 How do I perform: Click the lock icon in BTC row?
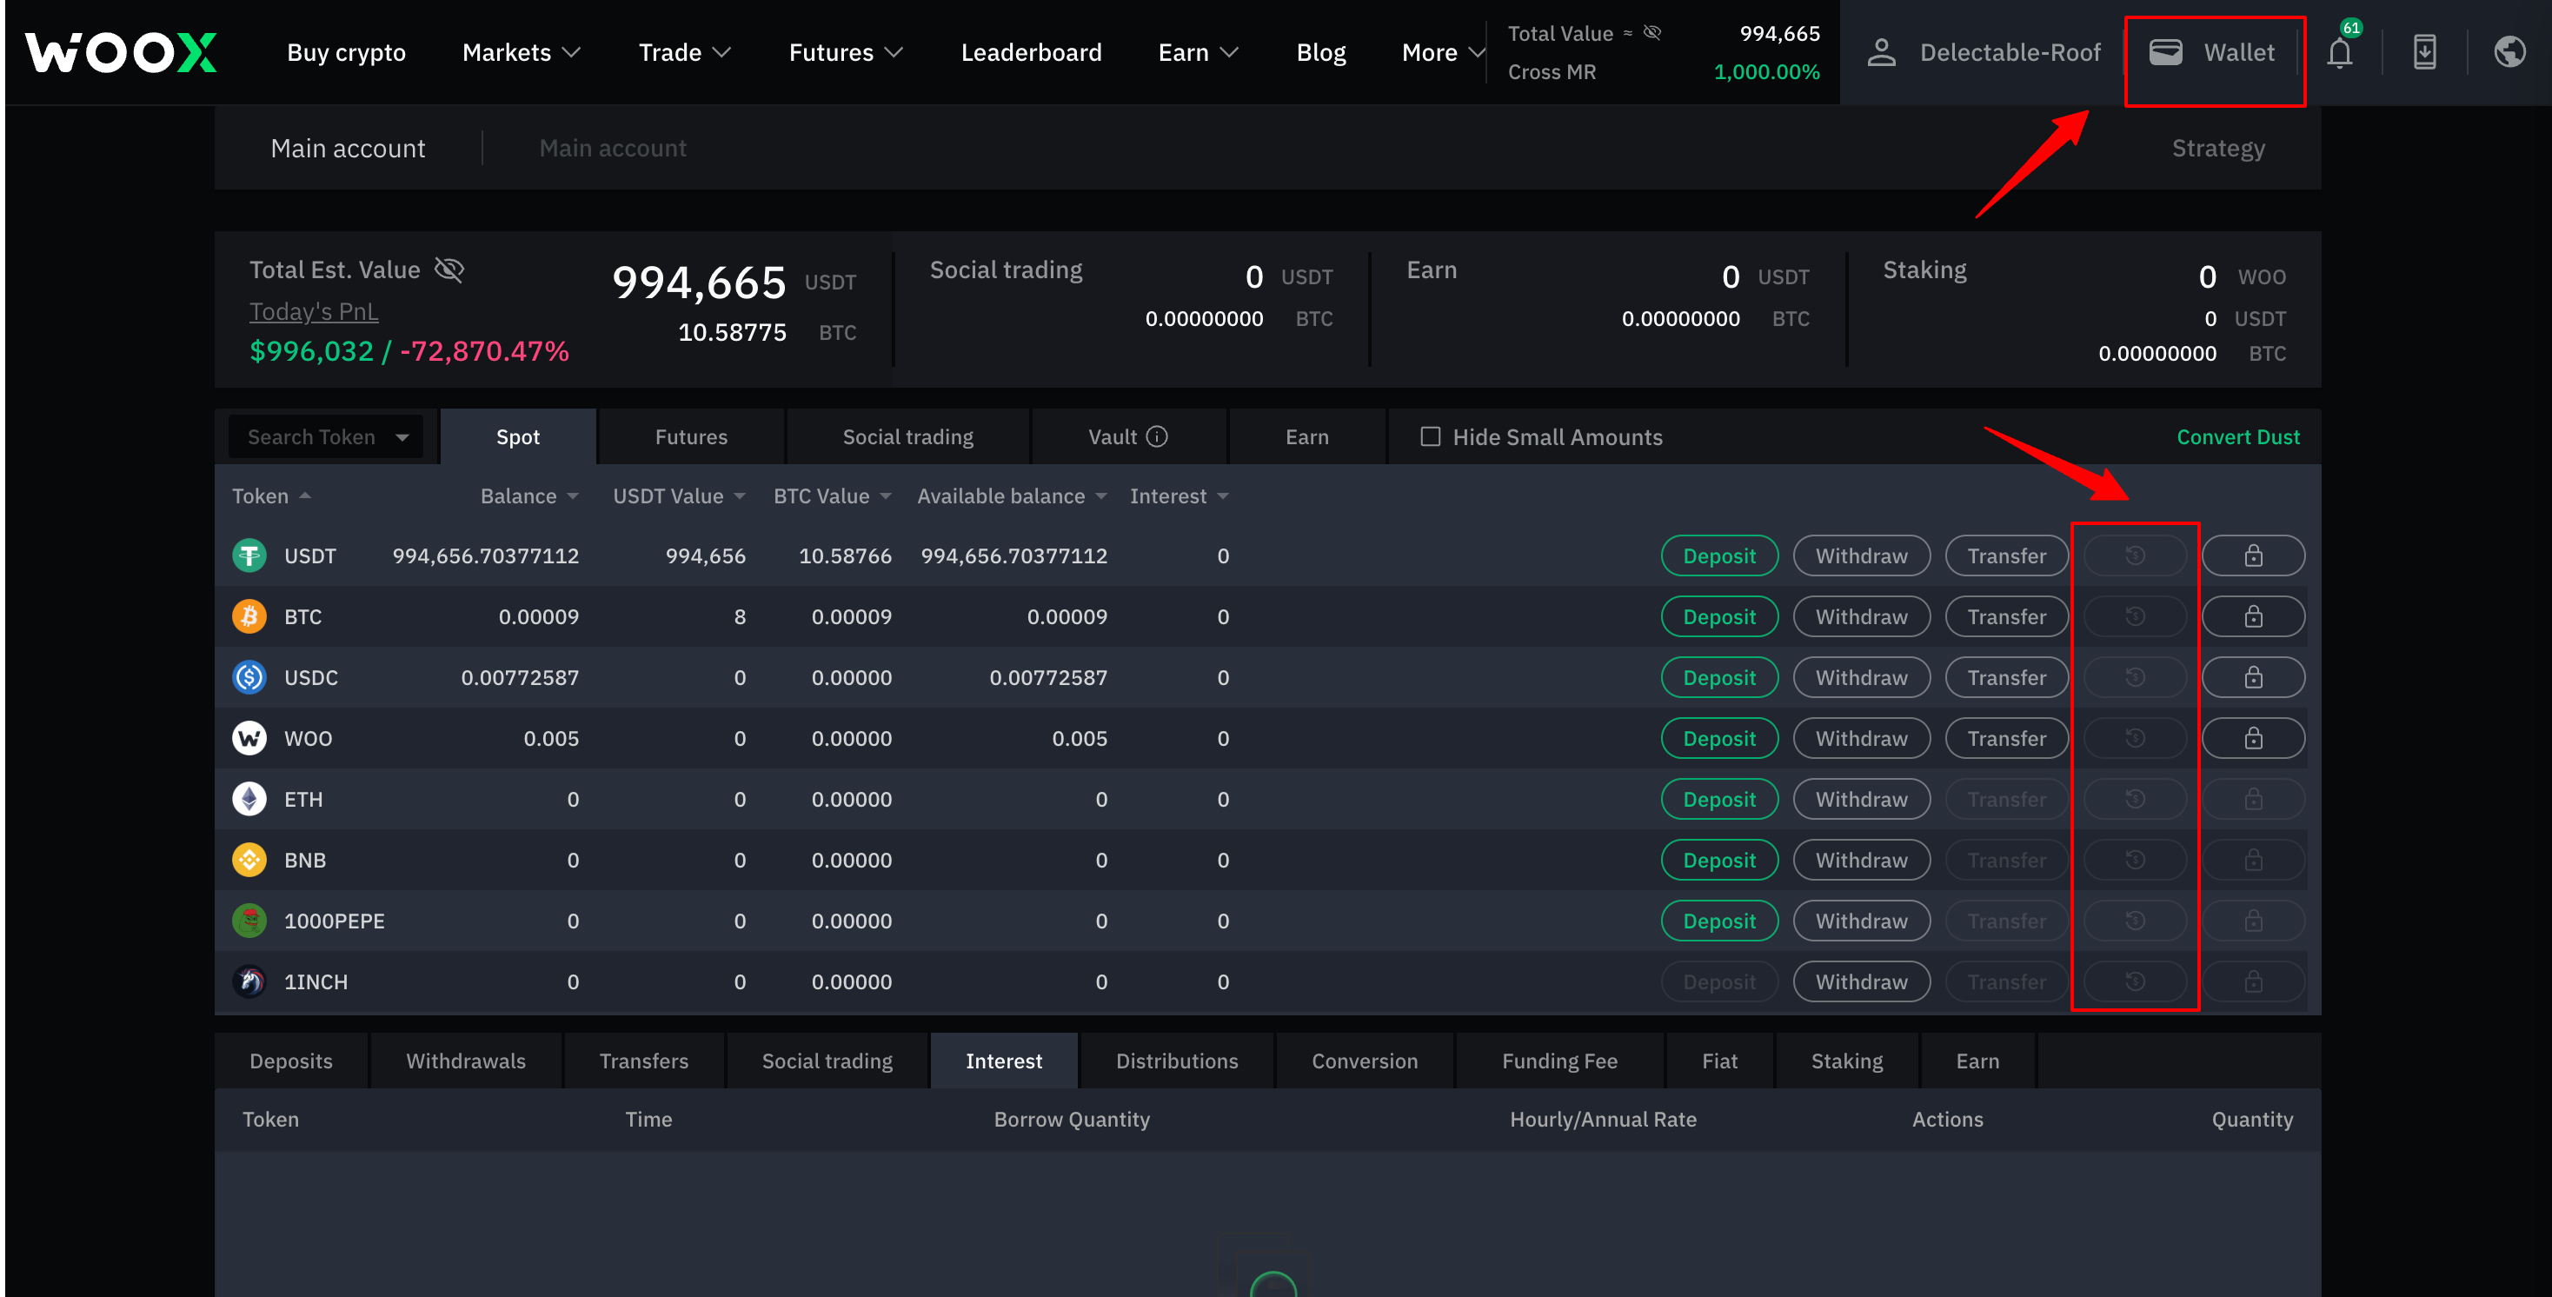[x=2254, y=616]
